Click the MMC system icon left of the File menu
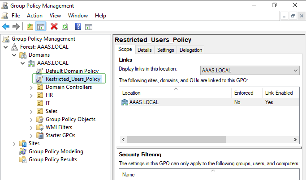 4,16
